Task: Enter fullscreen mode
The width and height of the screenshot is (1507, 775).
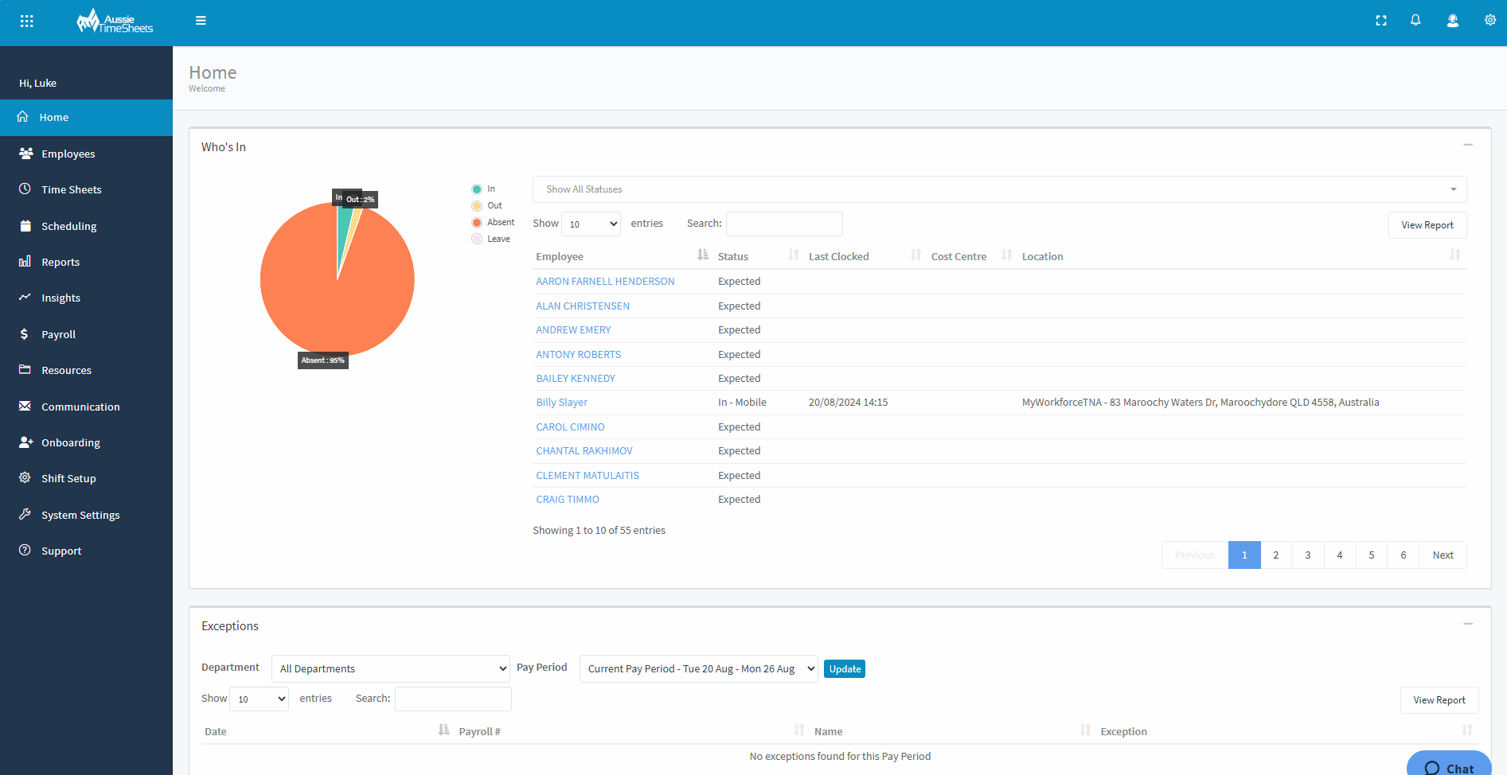Action: [x=1381, y=20]
